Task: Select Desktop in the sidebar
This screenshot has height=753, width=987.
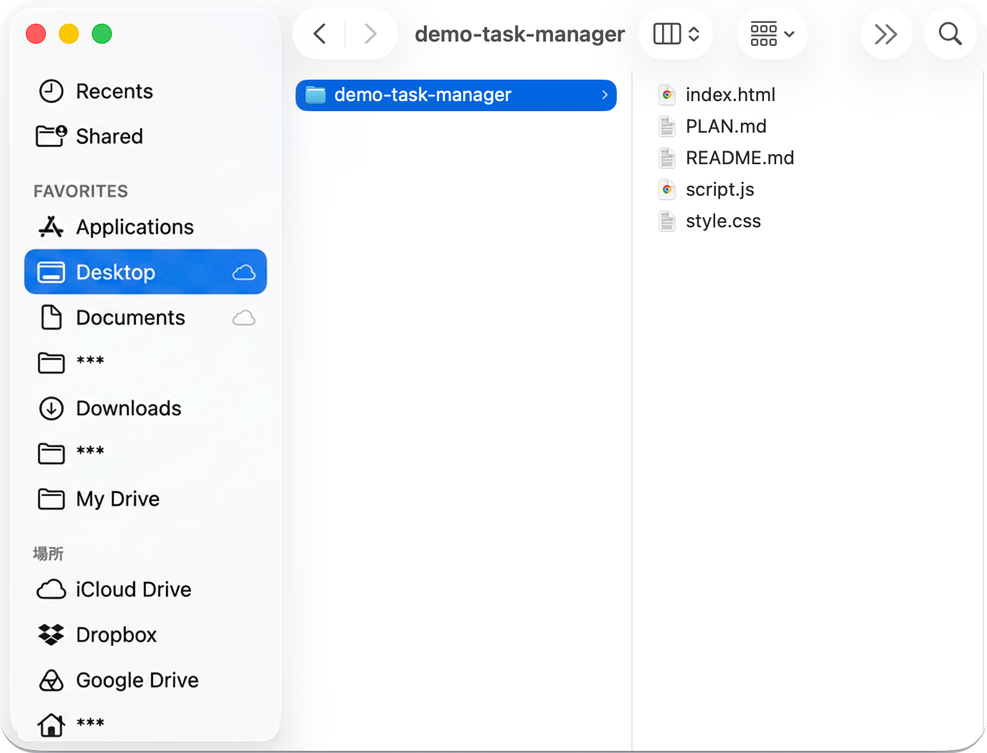Action: point(146,272)
